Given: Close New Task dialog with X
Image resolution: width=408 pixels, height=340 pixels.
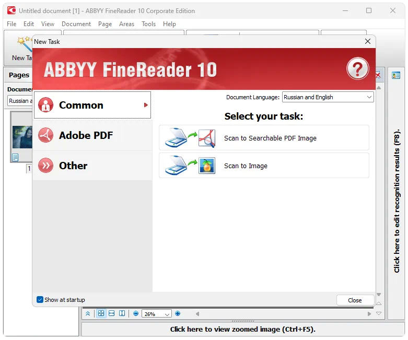Looking at the screenshot, I should point(368,41).
